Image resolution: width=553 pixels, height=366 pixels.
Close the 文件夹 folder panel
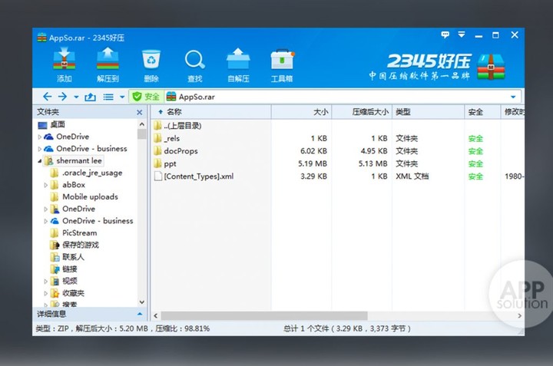click(140, 112)
